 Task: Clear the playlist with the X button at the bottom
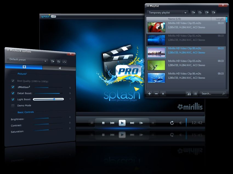point(163,94)
